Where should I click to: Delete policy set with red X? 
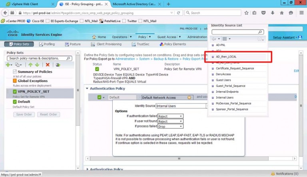(x=48, y=65)
